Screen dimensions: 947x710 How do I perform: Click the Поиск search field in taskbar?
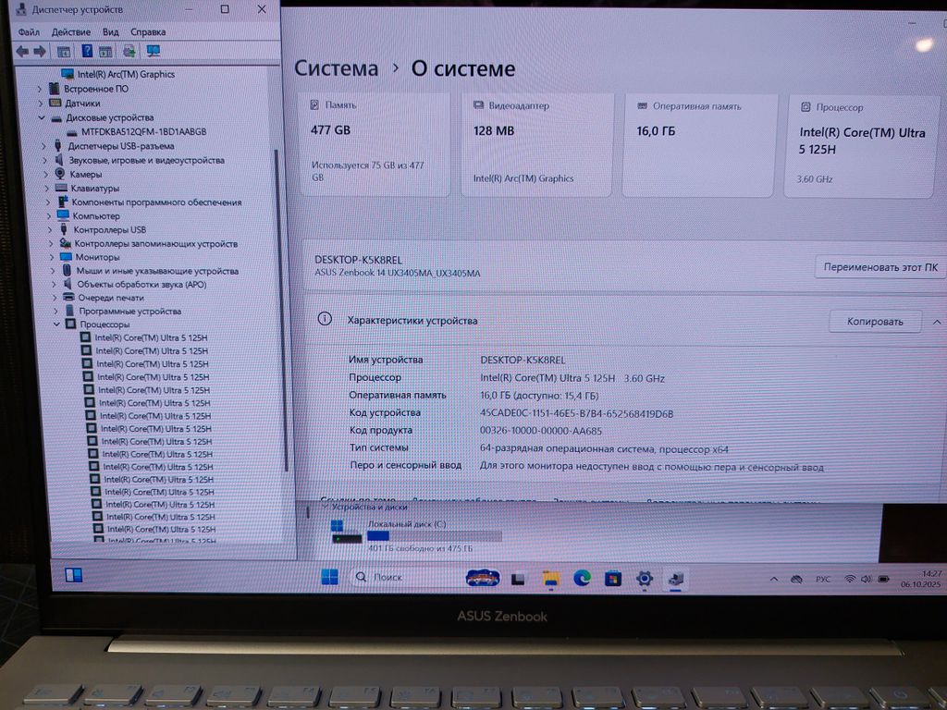(407, 577)
